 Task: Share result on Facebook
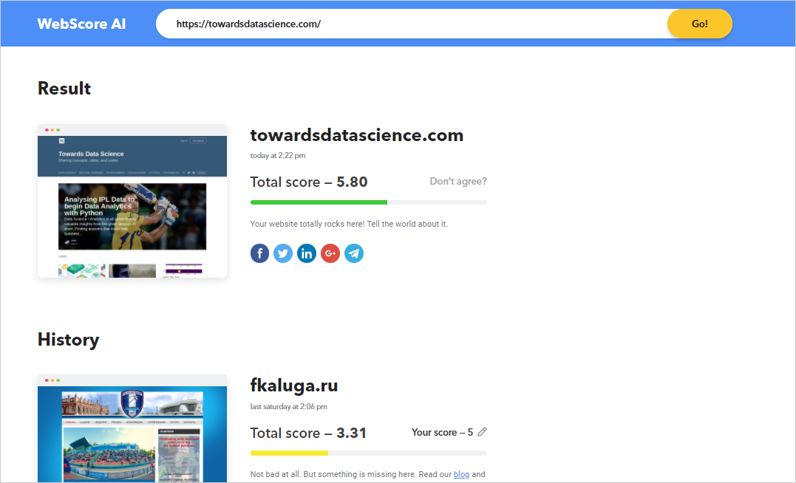click(x=259, y=253)
